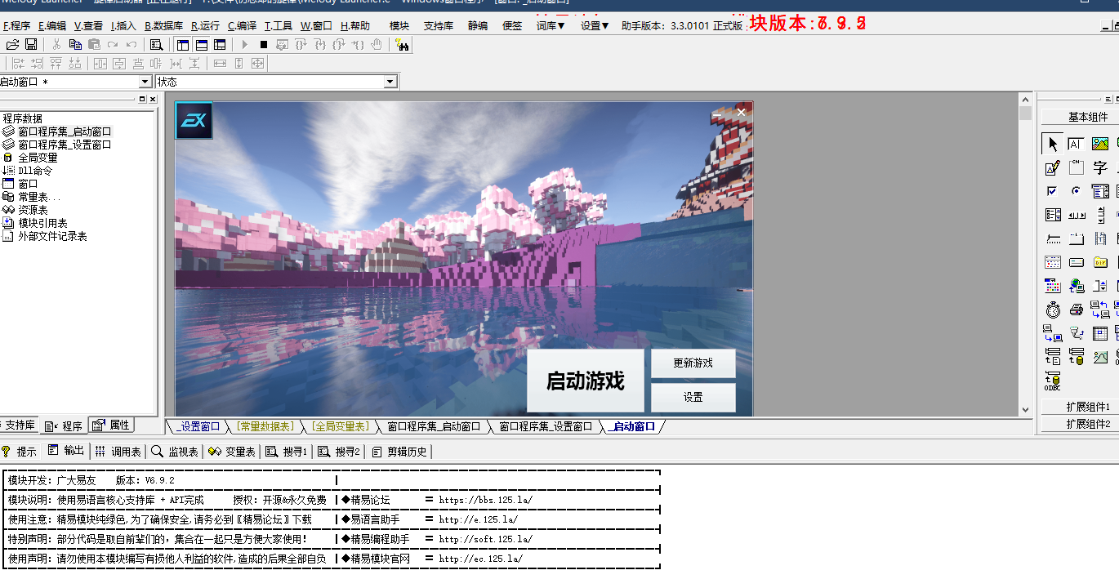Click the 设置 button in launcher window
This screenshot has width=1119, height=588.
click(x=693, y=398)
